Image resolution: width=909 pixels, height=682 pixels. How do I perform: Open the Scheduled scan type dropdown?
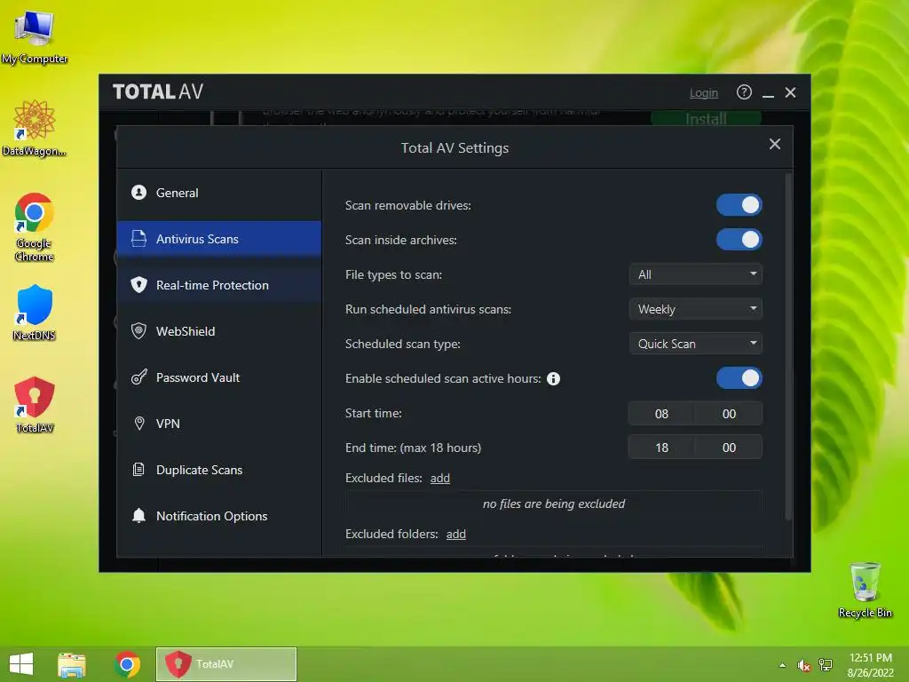click(696, 344)
